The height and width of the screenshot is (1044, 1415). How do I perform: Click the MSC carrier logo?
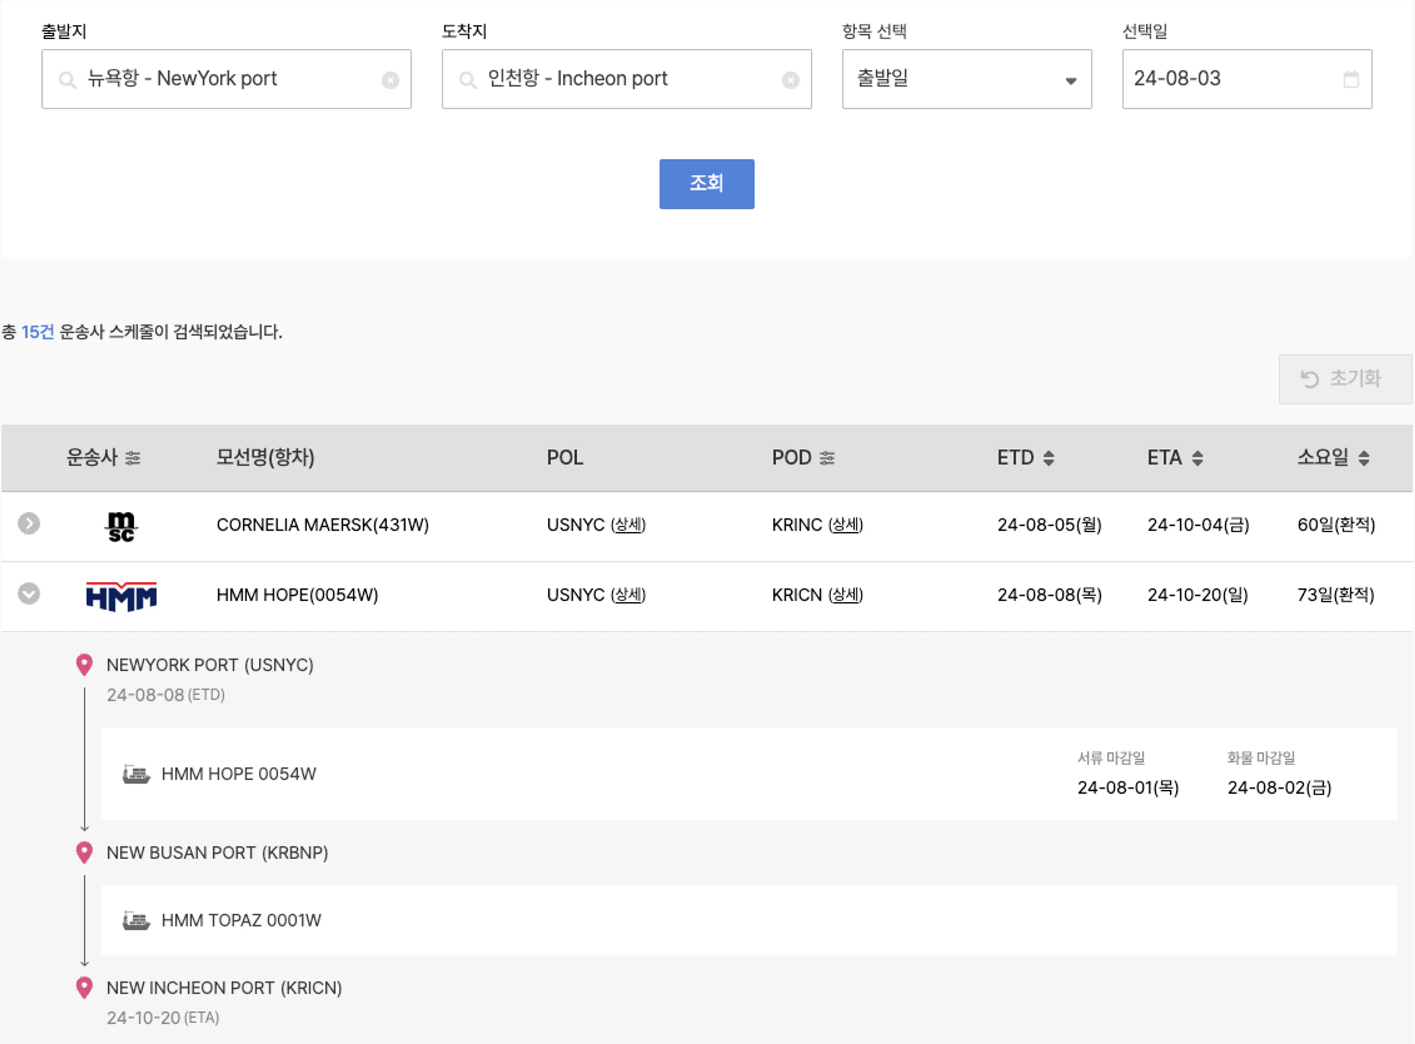click(120, 526)
